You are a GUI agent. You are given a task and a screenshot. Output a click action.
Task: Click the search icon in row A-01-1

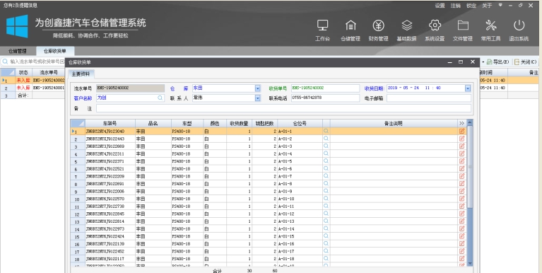click(x=326, y=131)
